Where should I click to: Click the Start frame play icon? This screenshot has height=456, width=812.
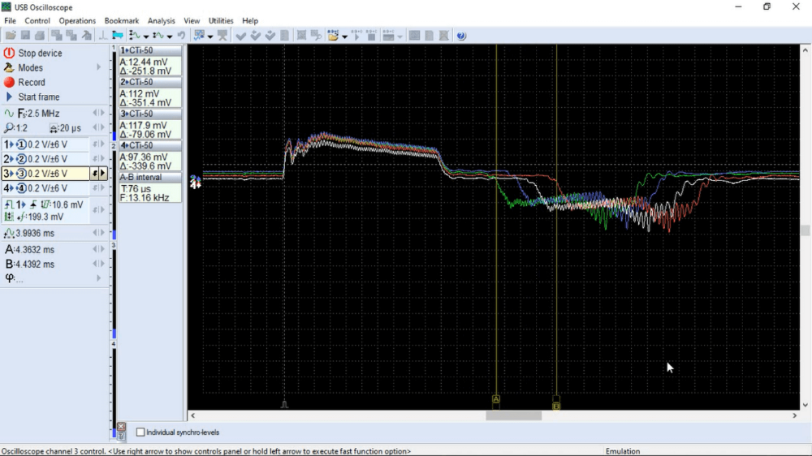(10, 97)
